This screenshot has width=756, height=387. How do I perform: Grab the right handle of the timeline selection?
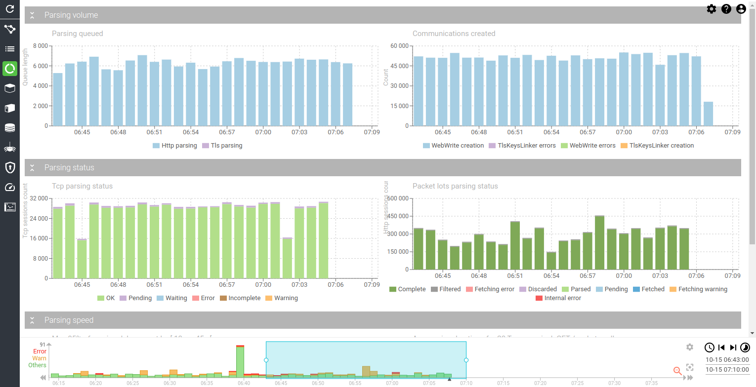click(x=466, y=360)
